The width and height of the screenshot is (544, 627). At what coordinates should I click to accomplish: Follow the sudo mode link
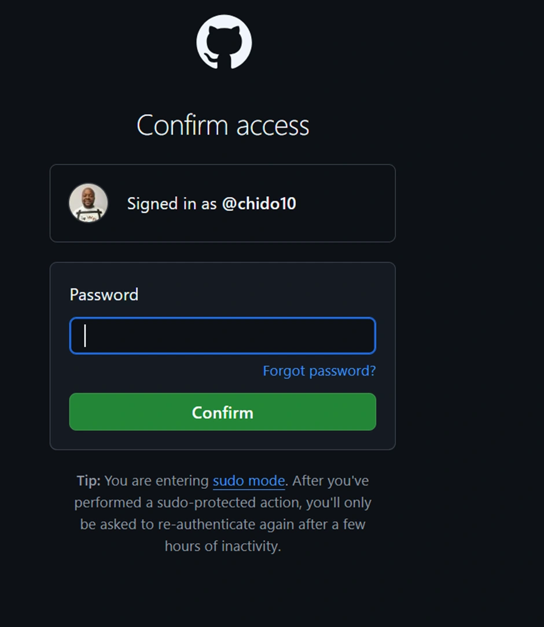tap(249, 481)
